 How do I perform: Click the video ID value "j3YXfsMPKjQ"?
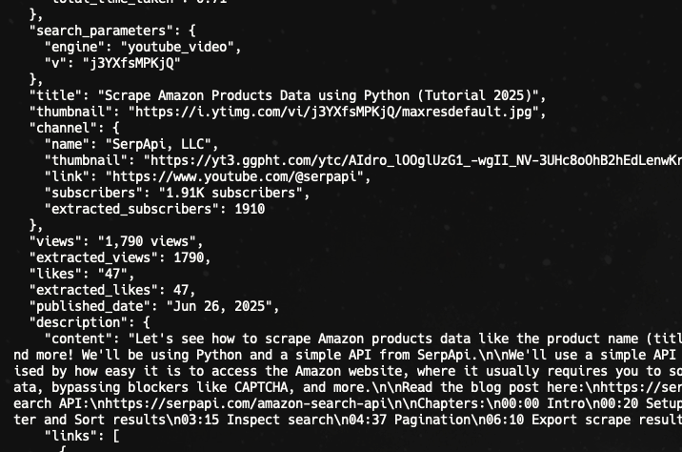coord(131,64)
